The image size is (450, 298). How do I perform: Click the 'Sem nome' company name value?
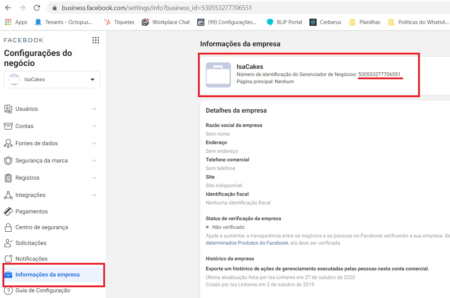click(x=218, y=134)
